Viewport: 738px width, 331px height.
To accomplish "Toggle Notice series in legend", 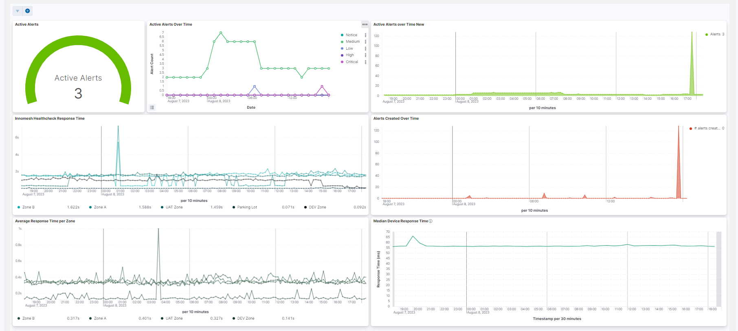I will (x=351, y=35).
